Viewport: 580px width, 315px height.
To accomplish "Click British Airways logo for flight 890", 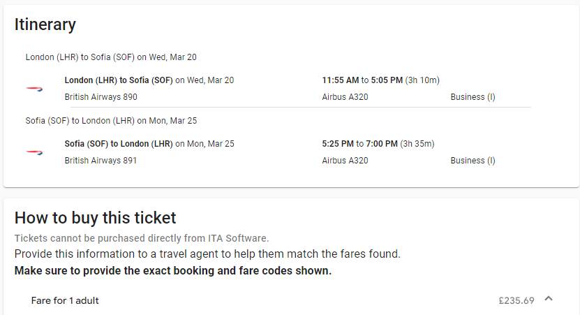I will (34, 89).
